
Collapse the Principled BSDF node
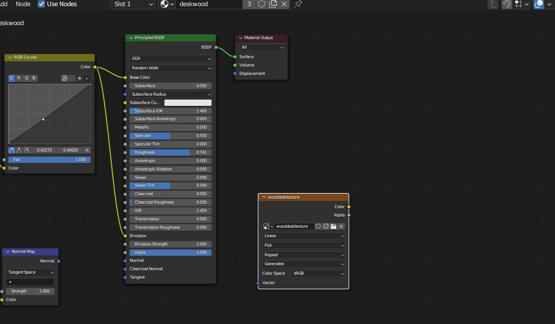(131, 38)
